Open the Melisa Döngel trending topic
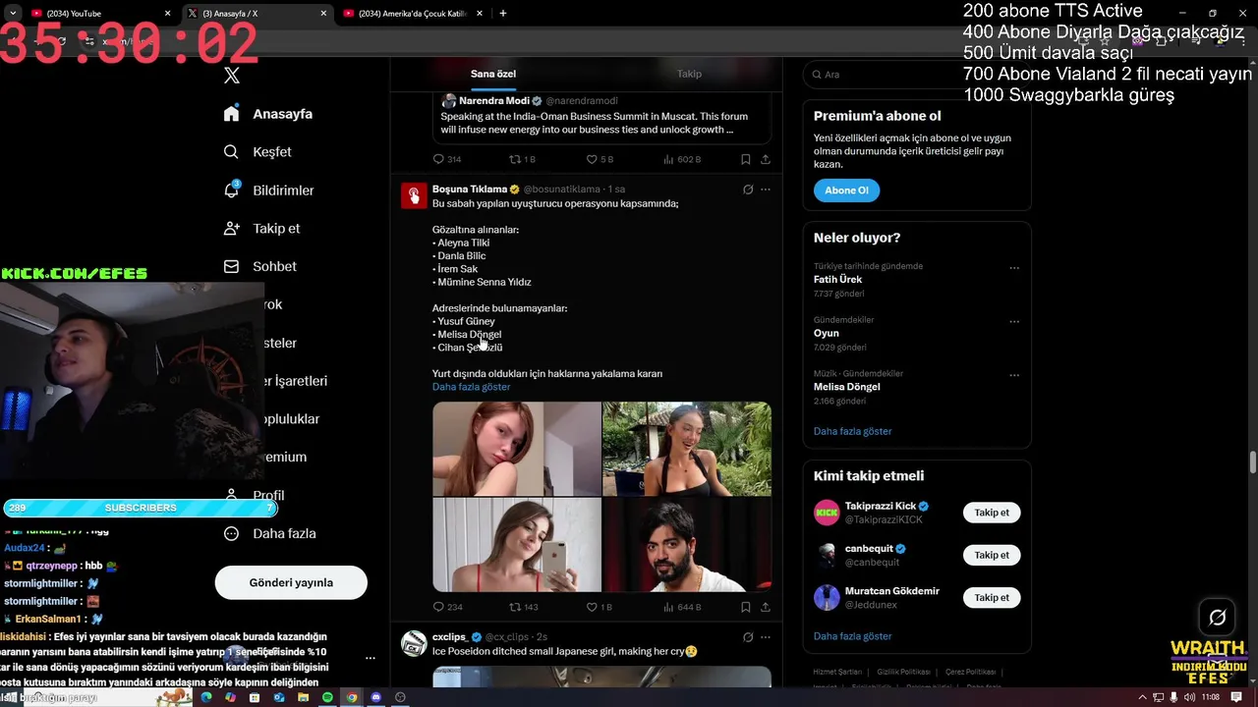The image size is (1258, 707). point(847,387)
